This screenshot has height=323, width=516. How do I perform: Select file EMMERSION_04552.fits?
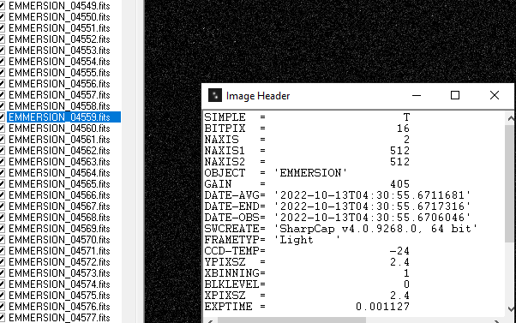point(59,39)
